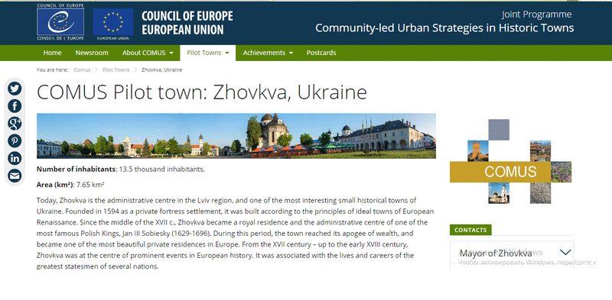Send page by email icon
This screenshot has width=612, height=300.
(15, 176)
